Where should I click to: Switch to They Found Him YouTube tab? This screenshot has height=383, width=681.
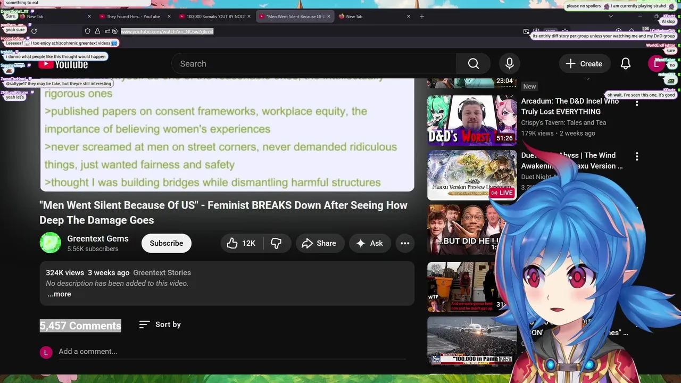point(133,16)
